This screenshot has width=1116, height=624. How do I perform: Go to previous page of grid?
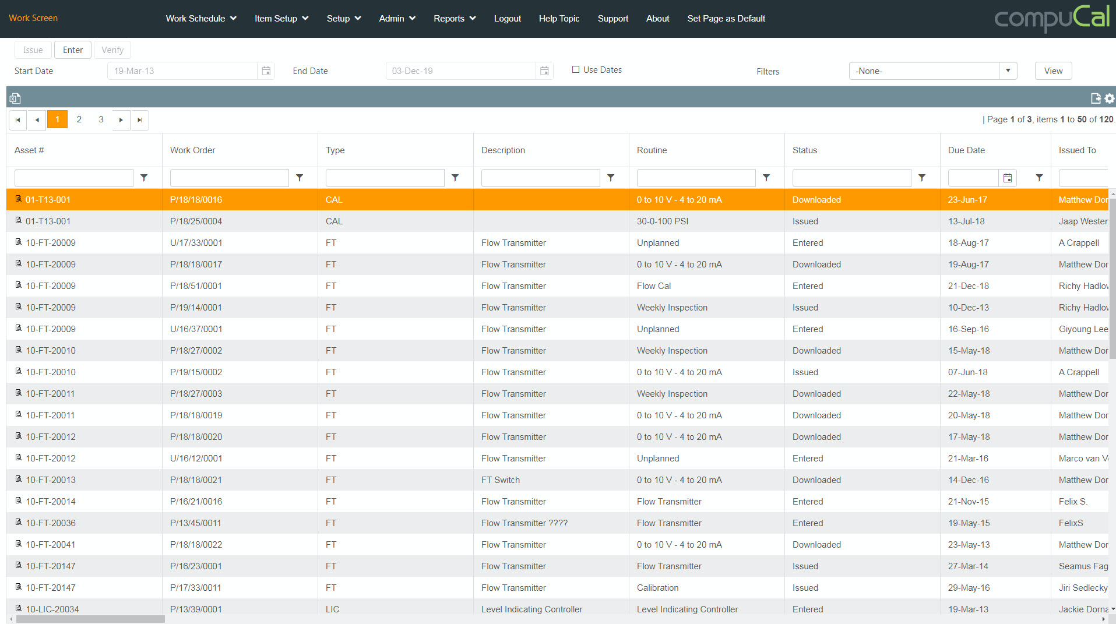pos(37,120)
